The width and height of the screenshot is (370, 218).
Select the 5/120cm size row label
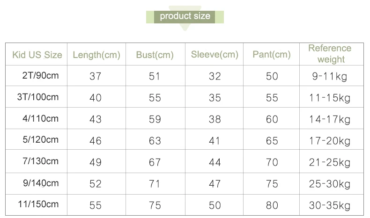[x=40, y=139]
